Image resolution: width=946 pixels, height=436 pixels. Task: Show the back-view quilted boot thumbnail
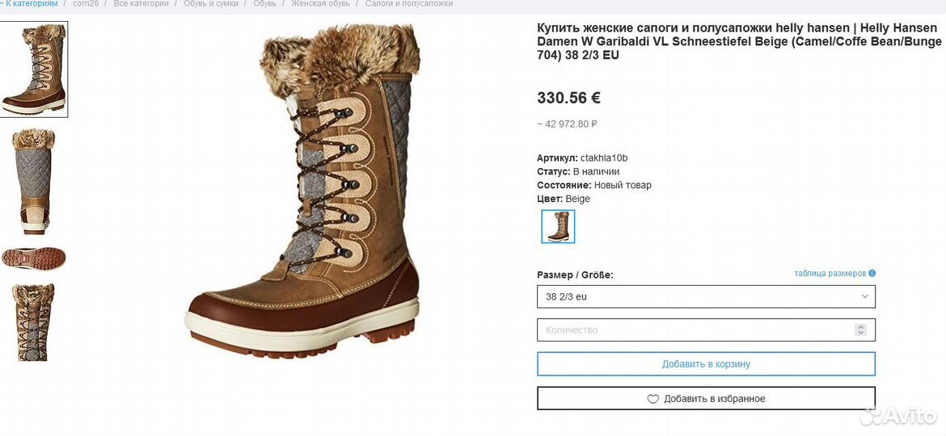[34, 182]
